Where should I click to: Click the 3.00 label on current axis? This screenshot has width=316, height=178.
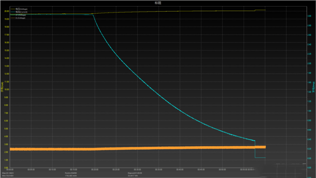point(309,16)
